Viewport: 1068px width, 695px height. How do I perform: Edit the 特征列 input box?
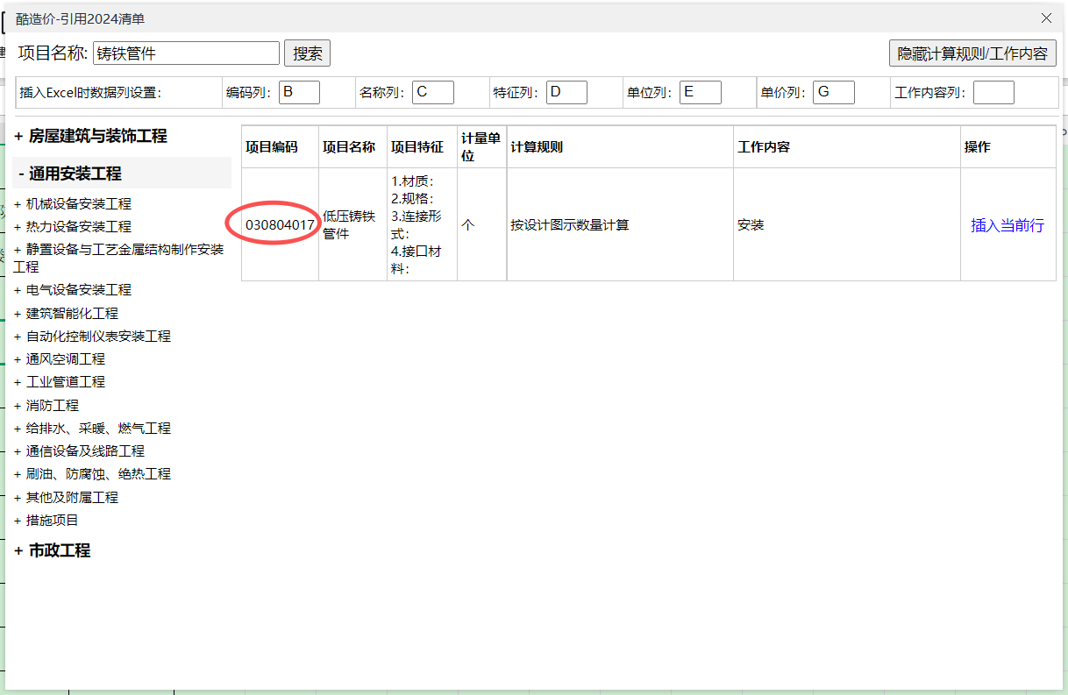pyautogui.click(x=566, y=92)
